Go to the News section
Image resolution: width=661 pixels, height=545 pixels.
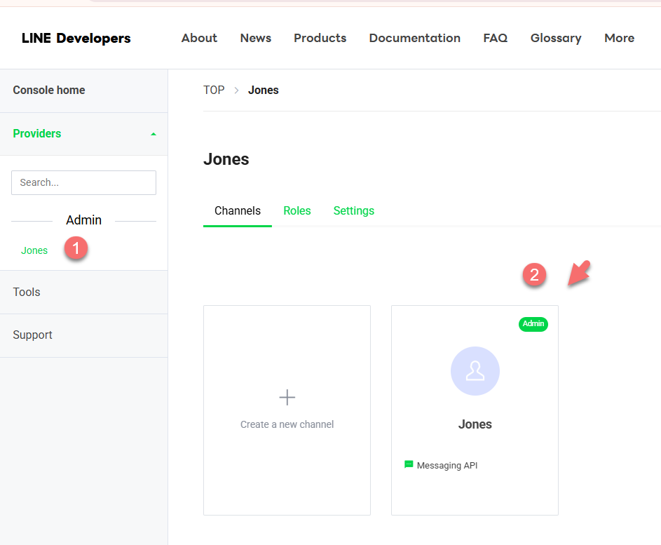click(256, 38)
